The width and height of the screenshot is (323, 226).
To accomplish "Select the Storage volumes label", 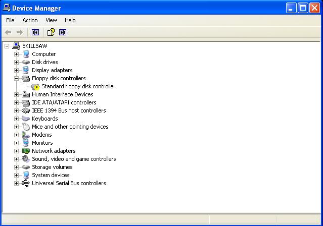I will coord(52,167).
